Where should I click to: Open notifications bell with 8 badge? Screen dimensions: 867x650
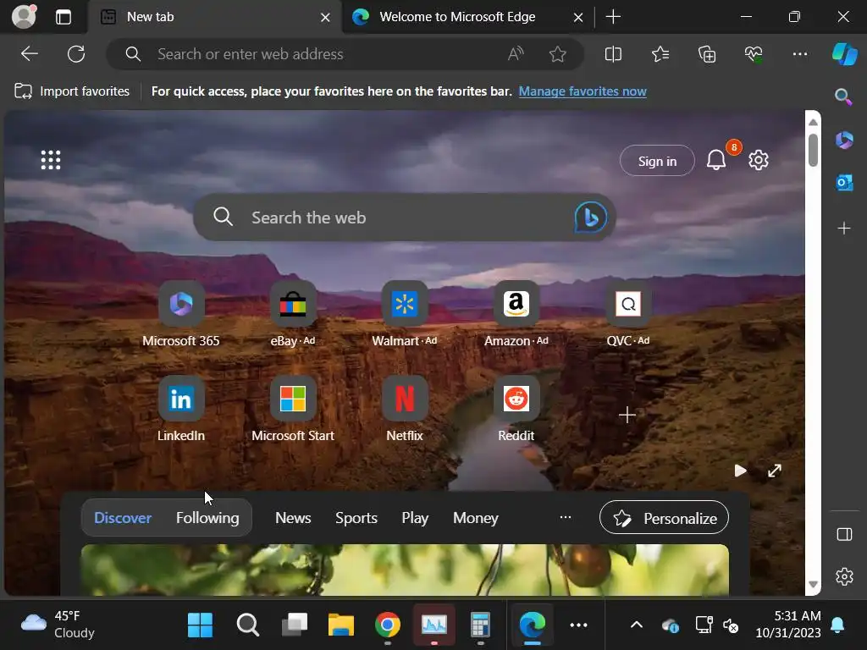click(x=716, y=160)
